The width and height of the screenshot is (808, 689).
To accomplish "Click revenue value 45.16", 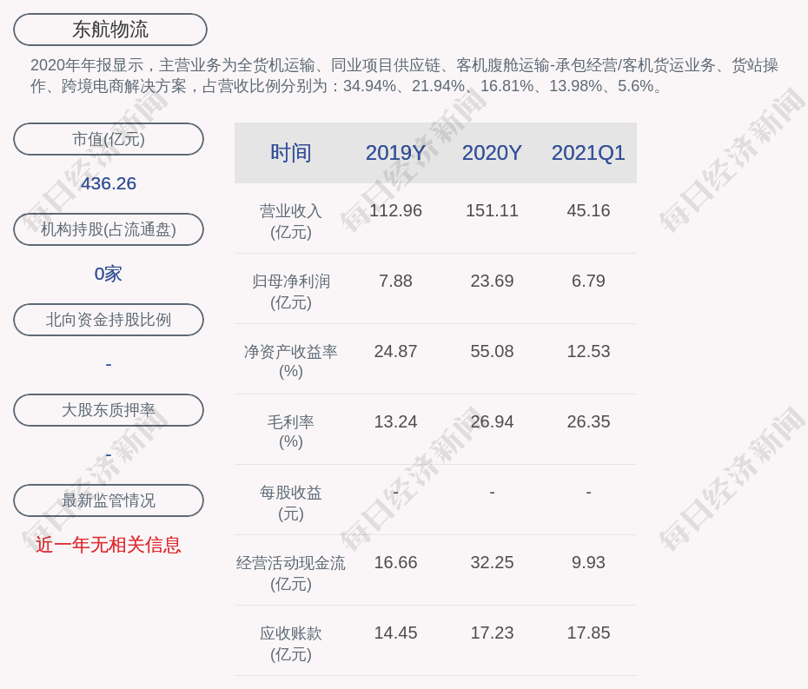I will 588,211.
